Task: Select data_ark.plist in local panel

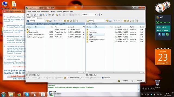Action: point(33,32)
